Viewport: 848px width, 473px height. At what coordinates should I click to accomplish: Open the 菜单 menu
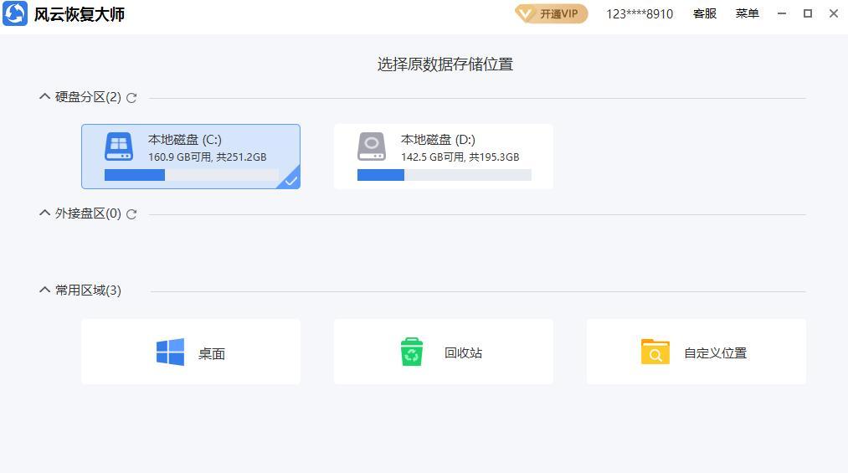[747, 13]
